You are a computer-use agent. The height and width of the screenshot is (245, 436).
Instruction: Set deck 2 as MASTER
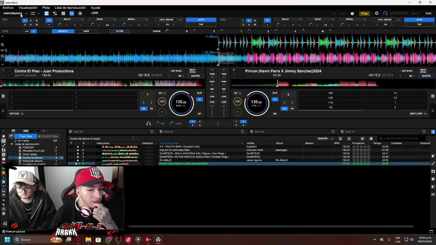tap(426, 76)
